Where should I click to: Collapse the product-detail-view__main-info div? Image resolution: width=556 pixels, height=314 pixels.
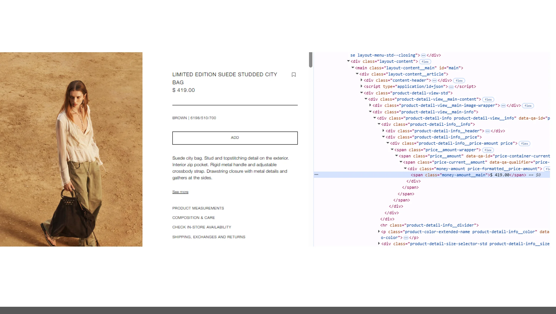click(370, 112)
